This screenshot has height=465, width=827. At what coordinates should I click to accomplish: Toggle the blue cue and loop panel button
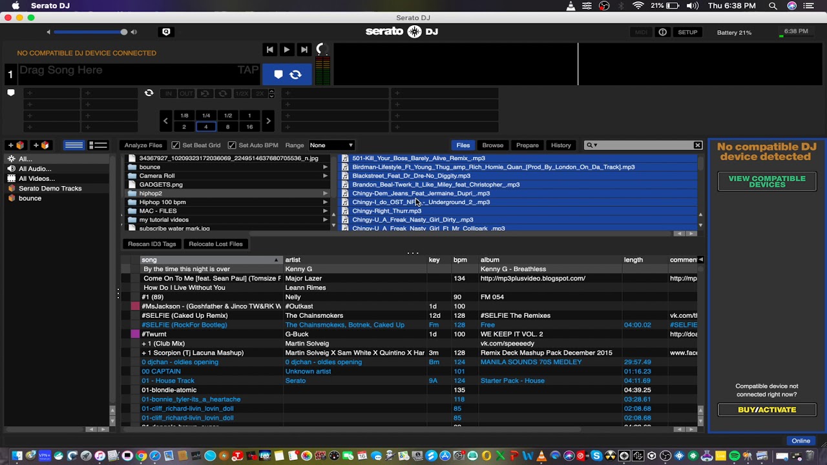point(287,75)
